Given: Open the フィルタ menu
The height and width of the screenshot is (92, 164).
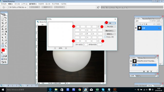Looking at the screenshot, I should click(x=41, y=4).
